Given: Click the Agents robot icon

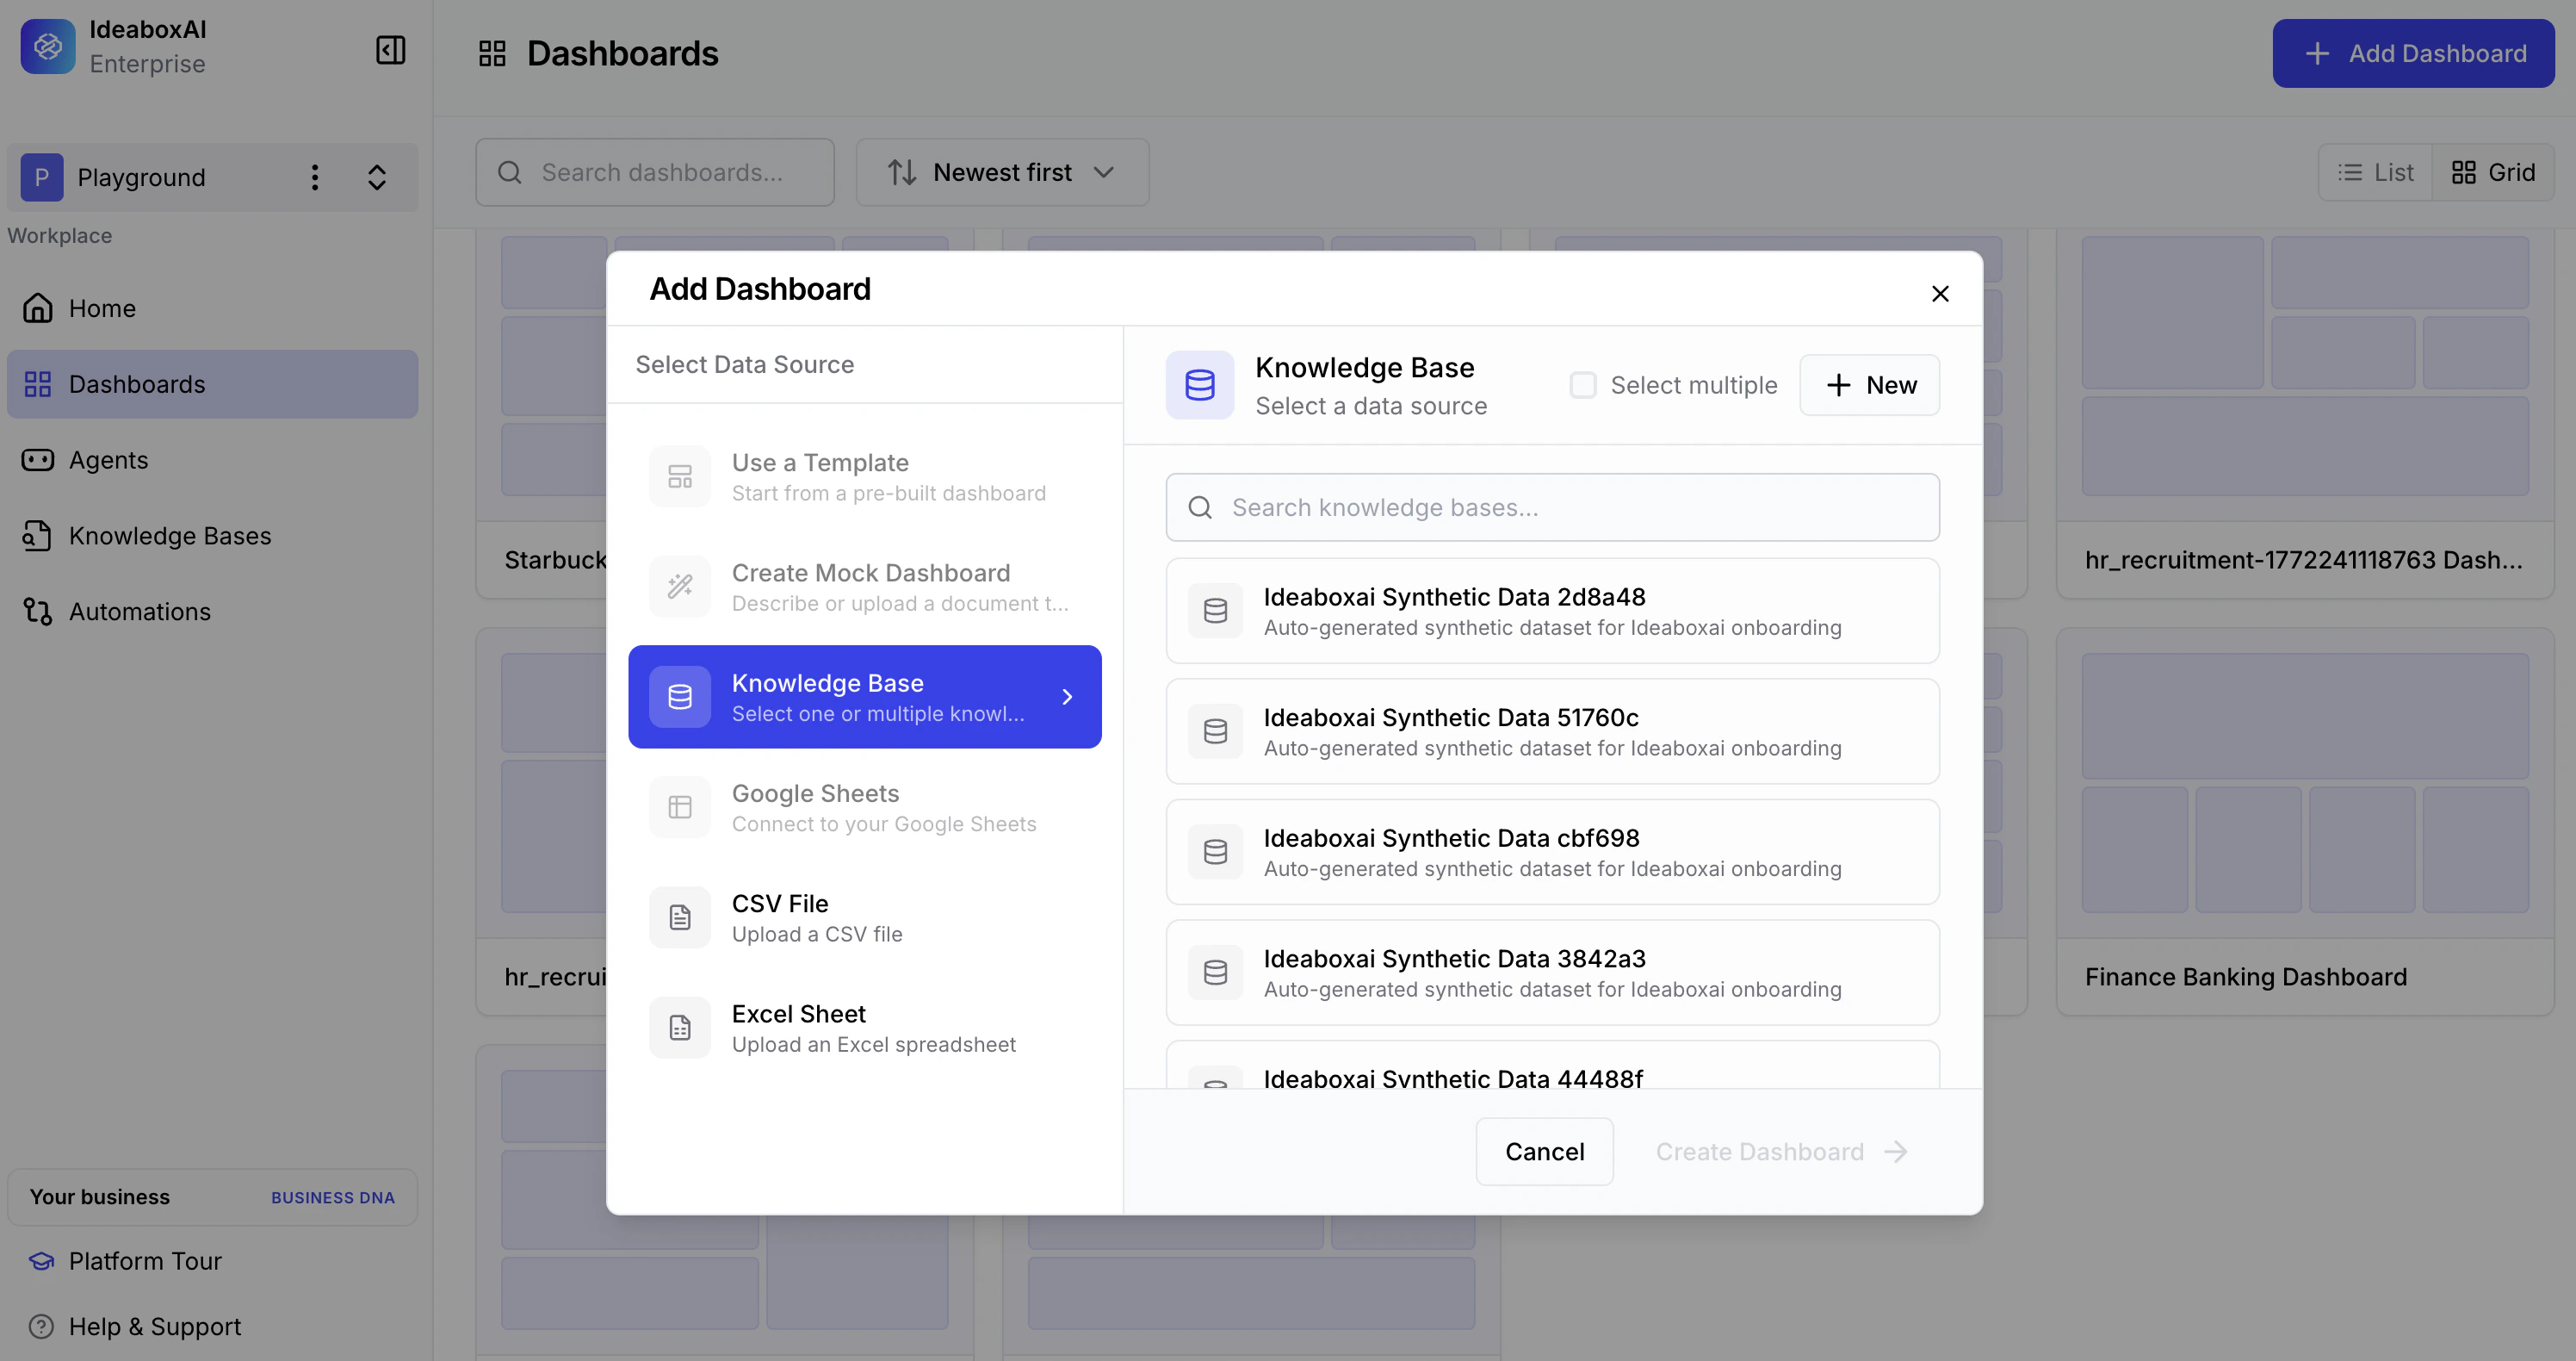Looking at the screenshot, I should (38, 460).
